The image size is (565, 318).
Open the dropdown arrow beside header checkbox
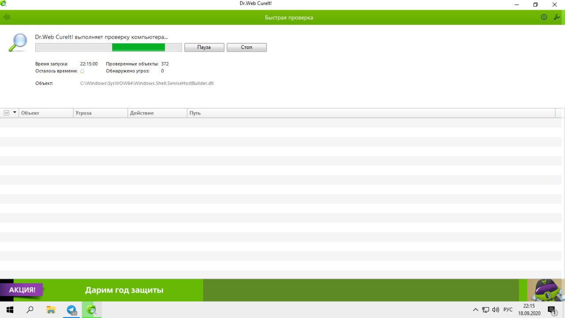coord(15,113)
